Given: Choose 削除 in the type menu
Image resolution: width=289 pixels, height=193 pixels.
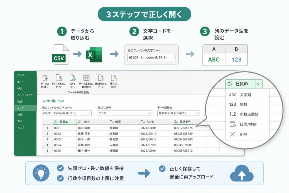Looking at the screenshot, I should pos(247,134).
